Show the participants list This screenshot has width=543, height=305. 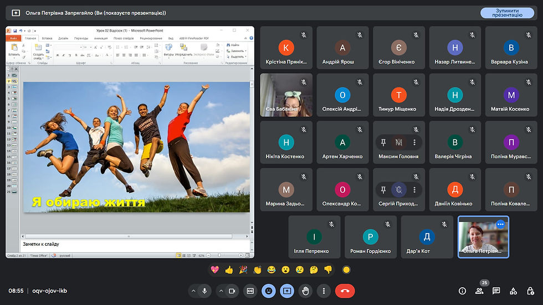click(x=479, y=291)
